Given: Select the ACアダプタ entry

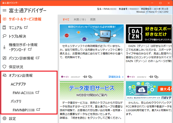Looking at the screenshot, I should point(18,84).
